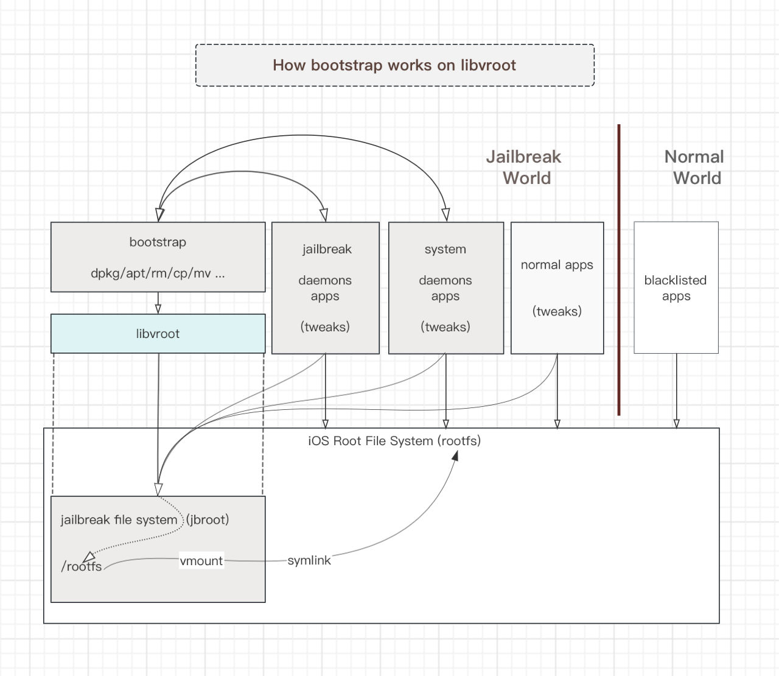779x676 pixels.
Task: Click the 'jailbreak file system (jbroot)' label
Action: click(145, 519)
